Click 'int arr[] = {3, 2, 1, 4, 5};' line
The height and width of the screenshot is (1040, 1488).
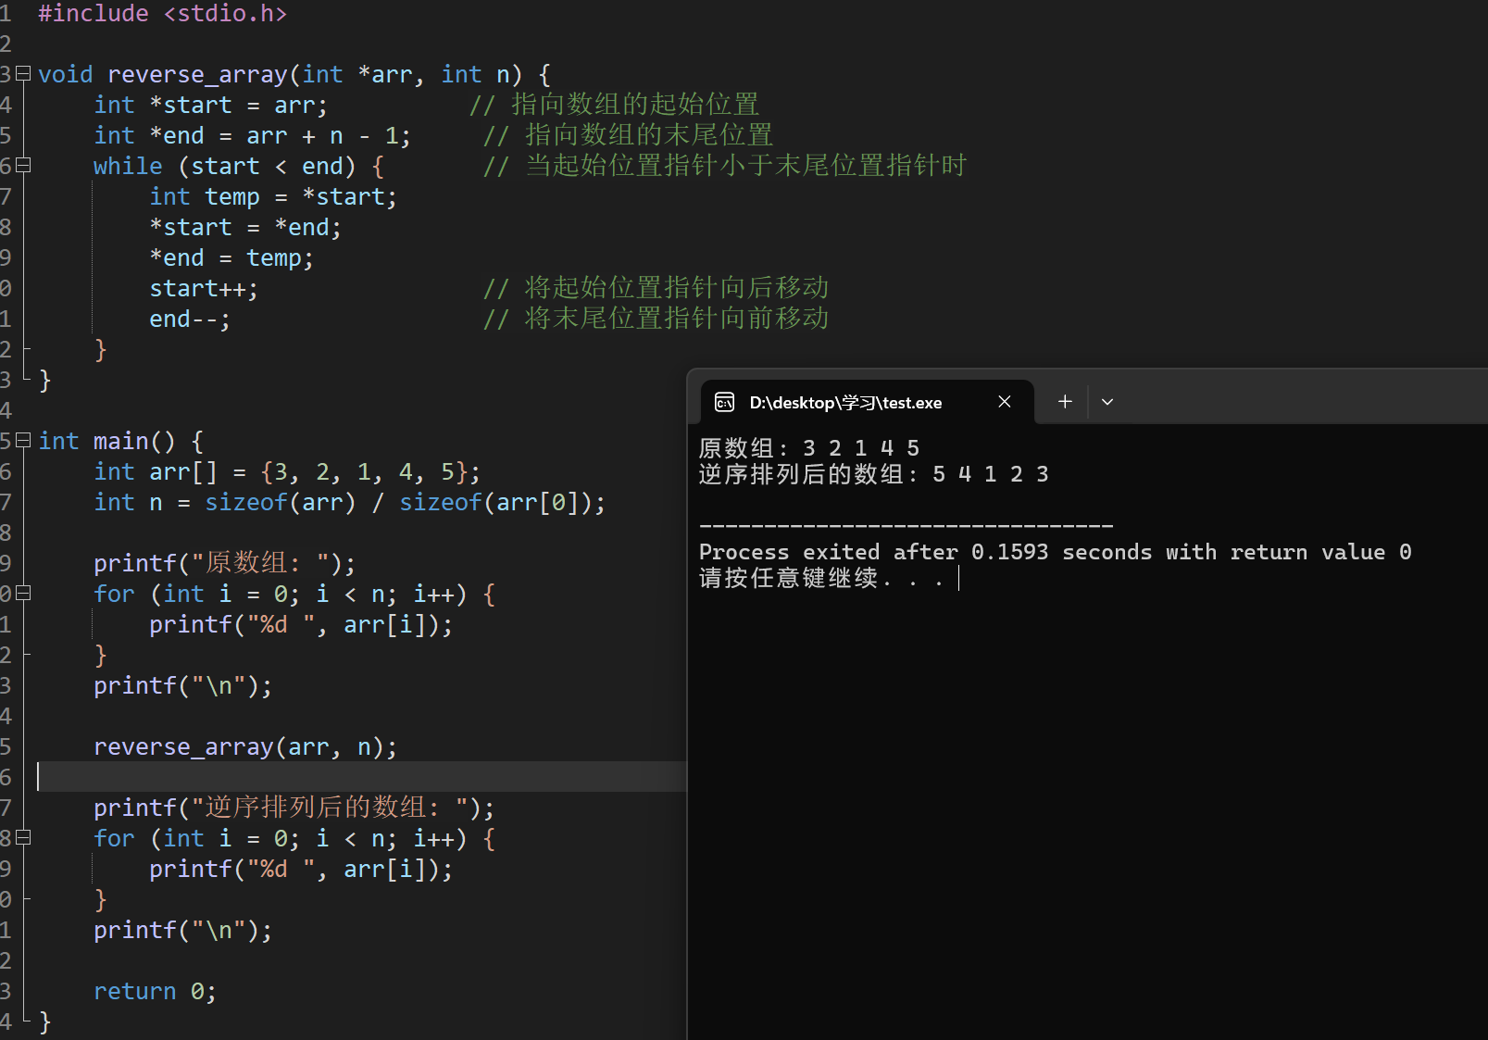[287, 471]
